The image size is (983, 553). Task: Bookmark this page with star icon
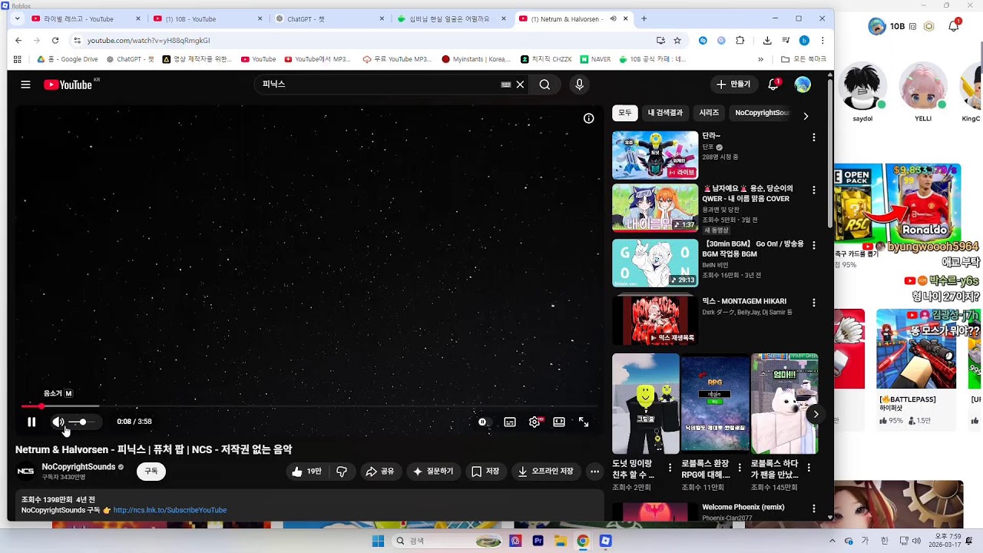coord(677,40)
